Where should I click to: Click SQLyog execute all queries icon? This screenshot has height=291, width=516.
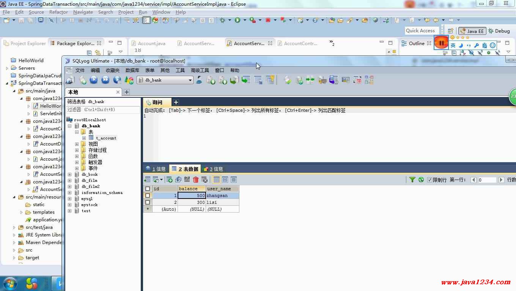pyautogui.click(x=105, y=80)
